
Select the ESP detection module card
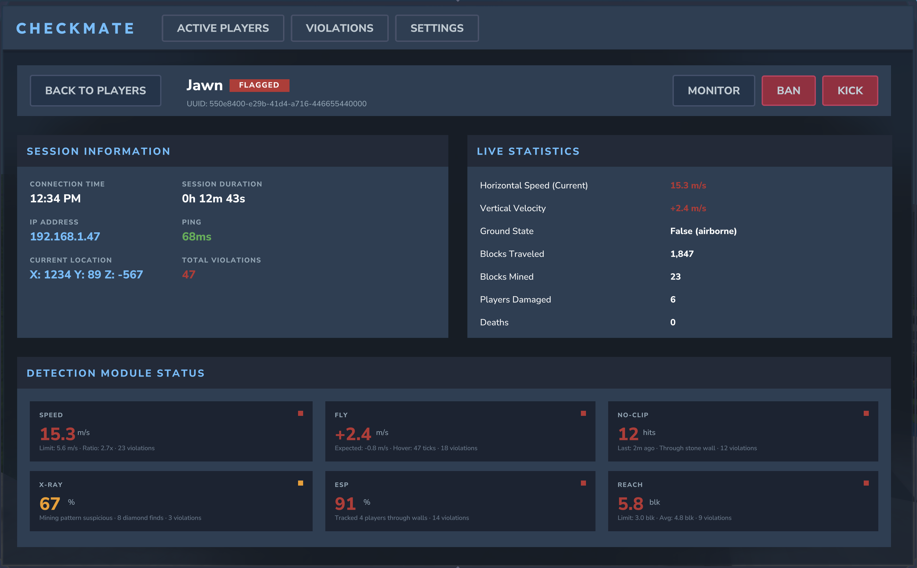pos(461,501)
